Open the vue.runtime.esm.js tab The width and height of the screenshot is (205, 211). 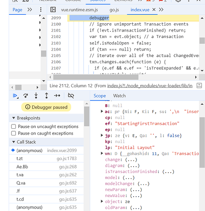tap(79, 10)
